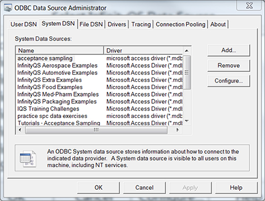The height and width of the screenshot is (201, 265).
Task: Click the list's scroll up arrow
Action: click(x=187, y=51)
